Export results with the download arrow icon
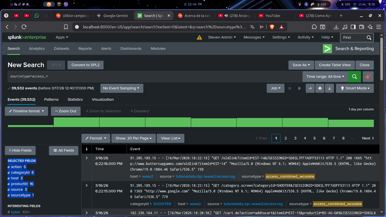 [329, 88]
